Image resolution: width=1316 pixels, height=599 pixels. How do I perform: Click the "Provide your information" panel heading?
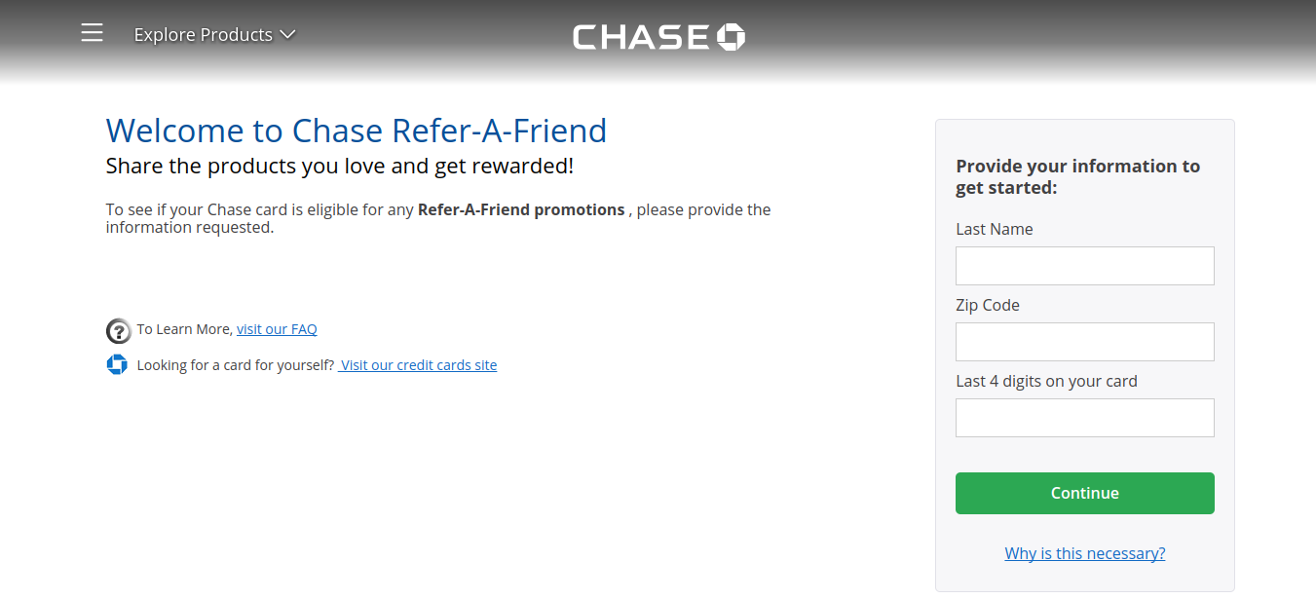pyautogui.click(x=1077, y=176)
